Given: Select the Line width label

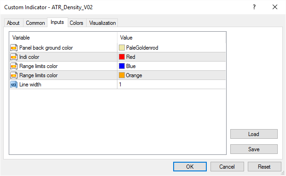Looking at the screenshot, I should click(x=30, y=85).
